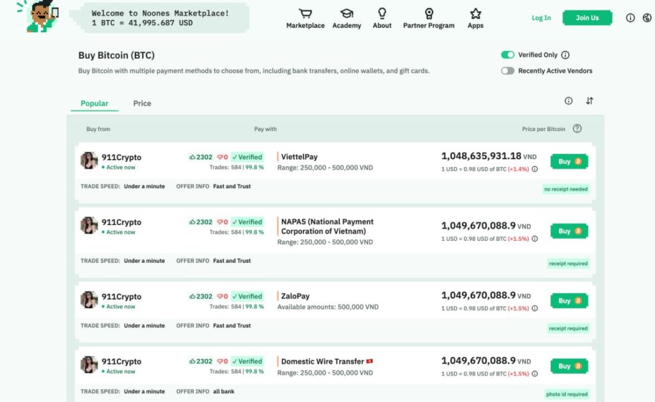Buy Bitcoin via NAPAS offer
Image resolution: width=655 pixels, height=402 pixels.
coord(569,231)
